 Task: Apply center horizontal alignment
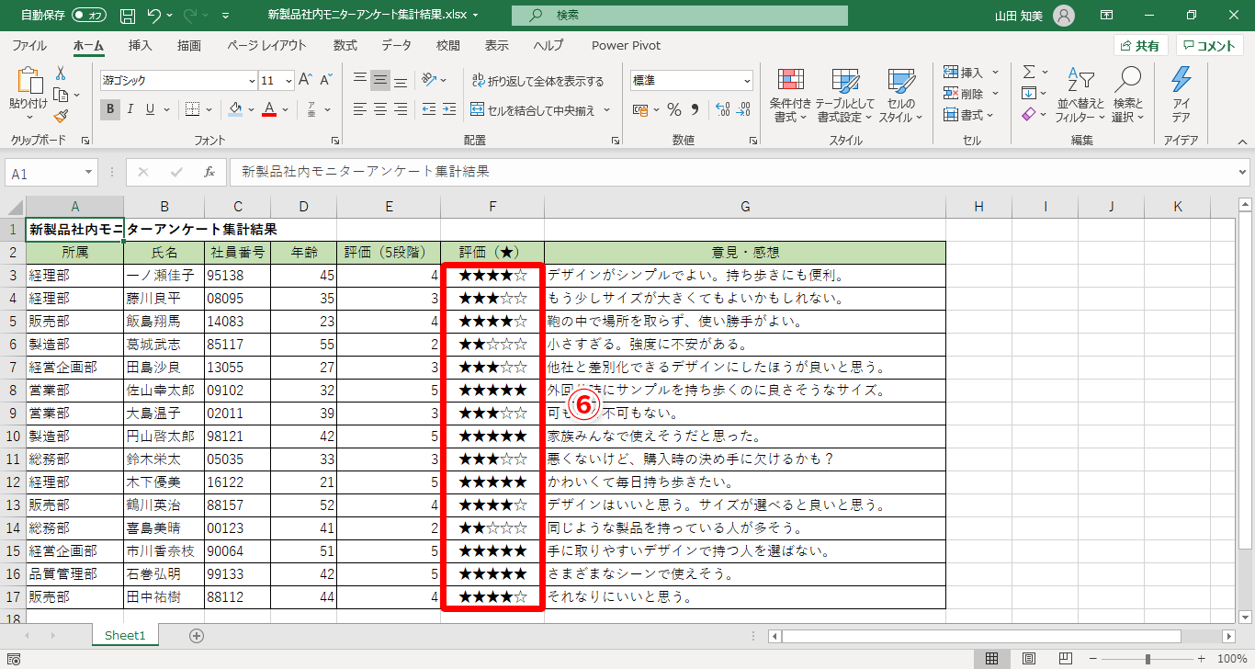(x=380, y=109)
